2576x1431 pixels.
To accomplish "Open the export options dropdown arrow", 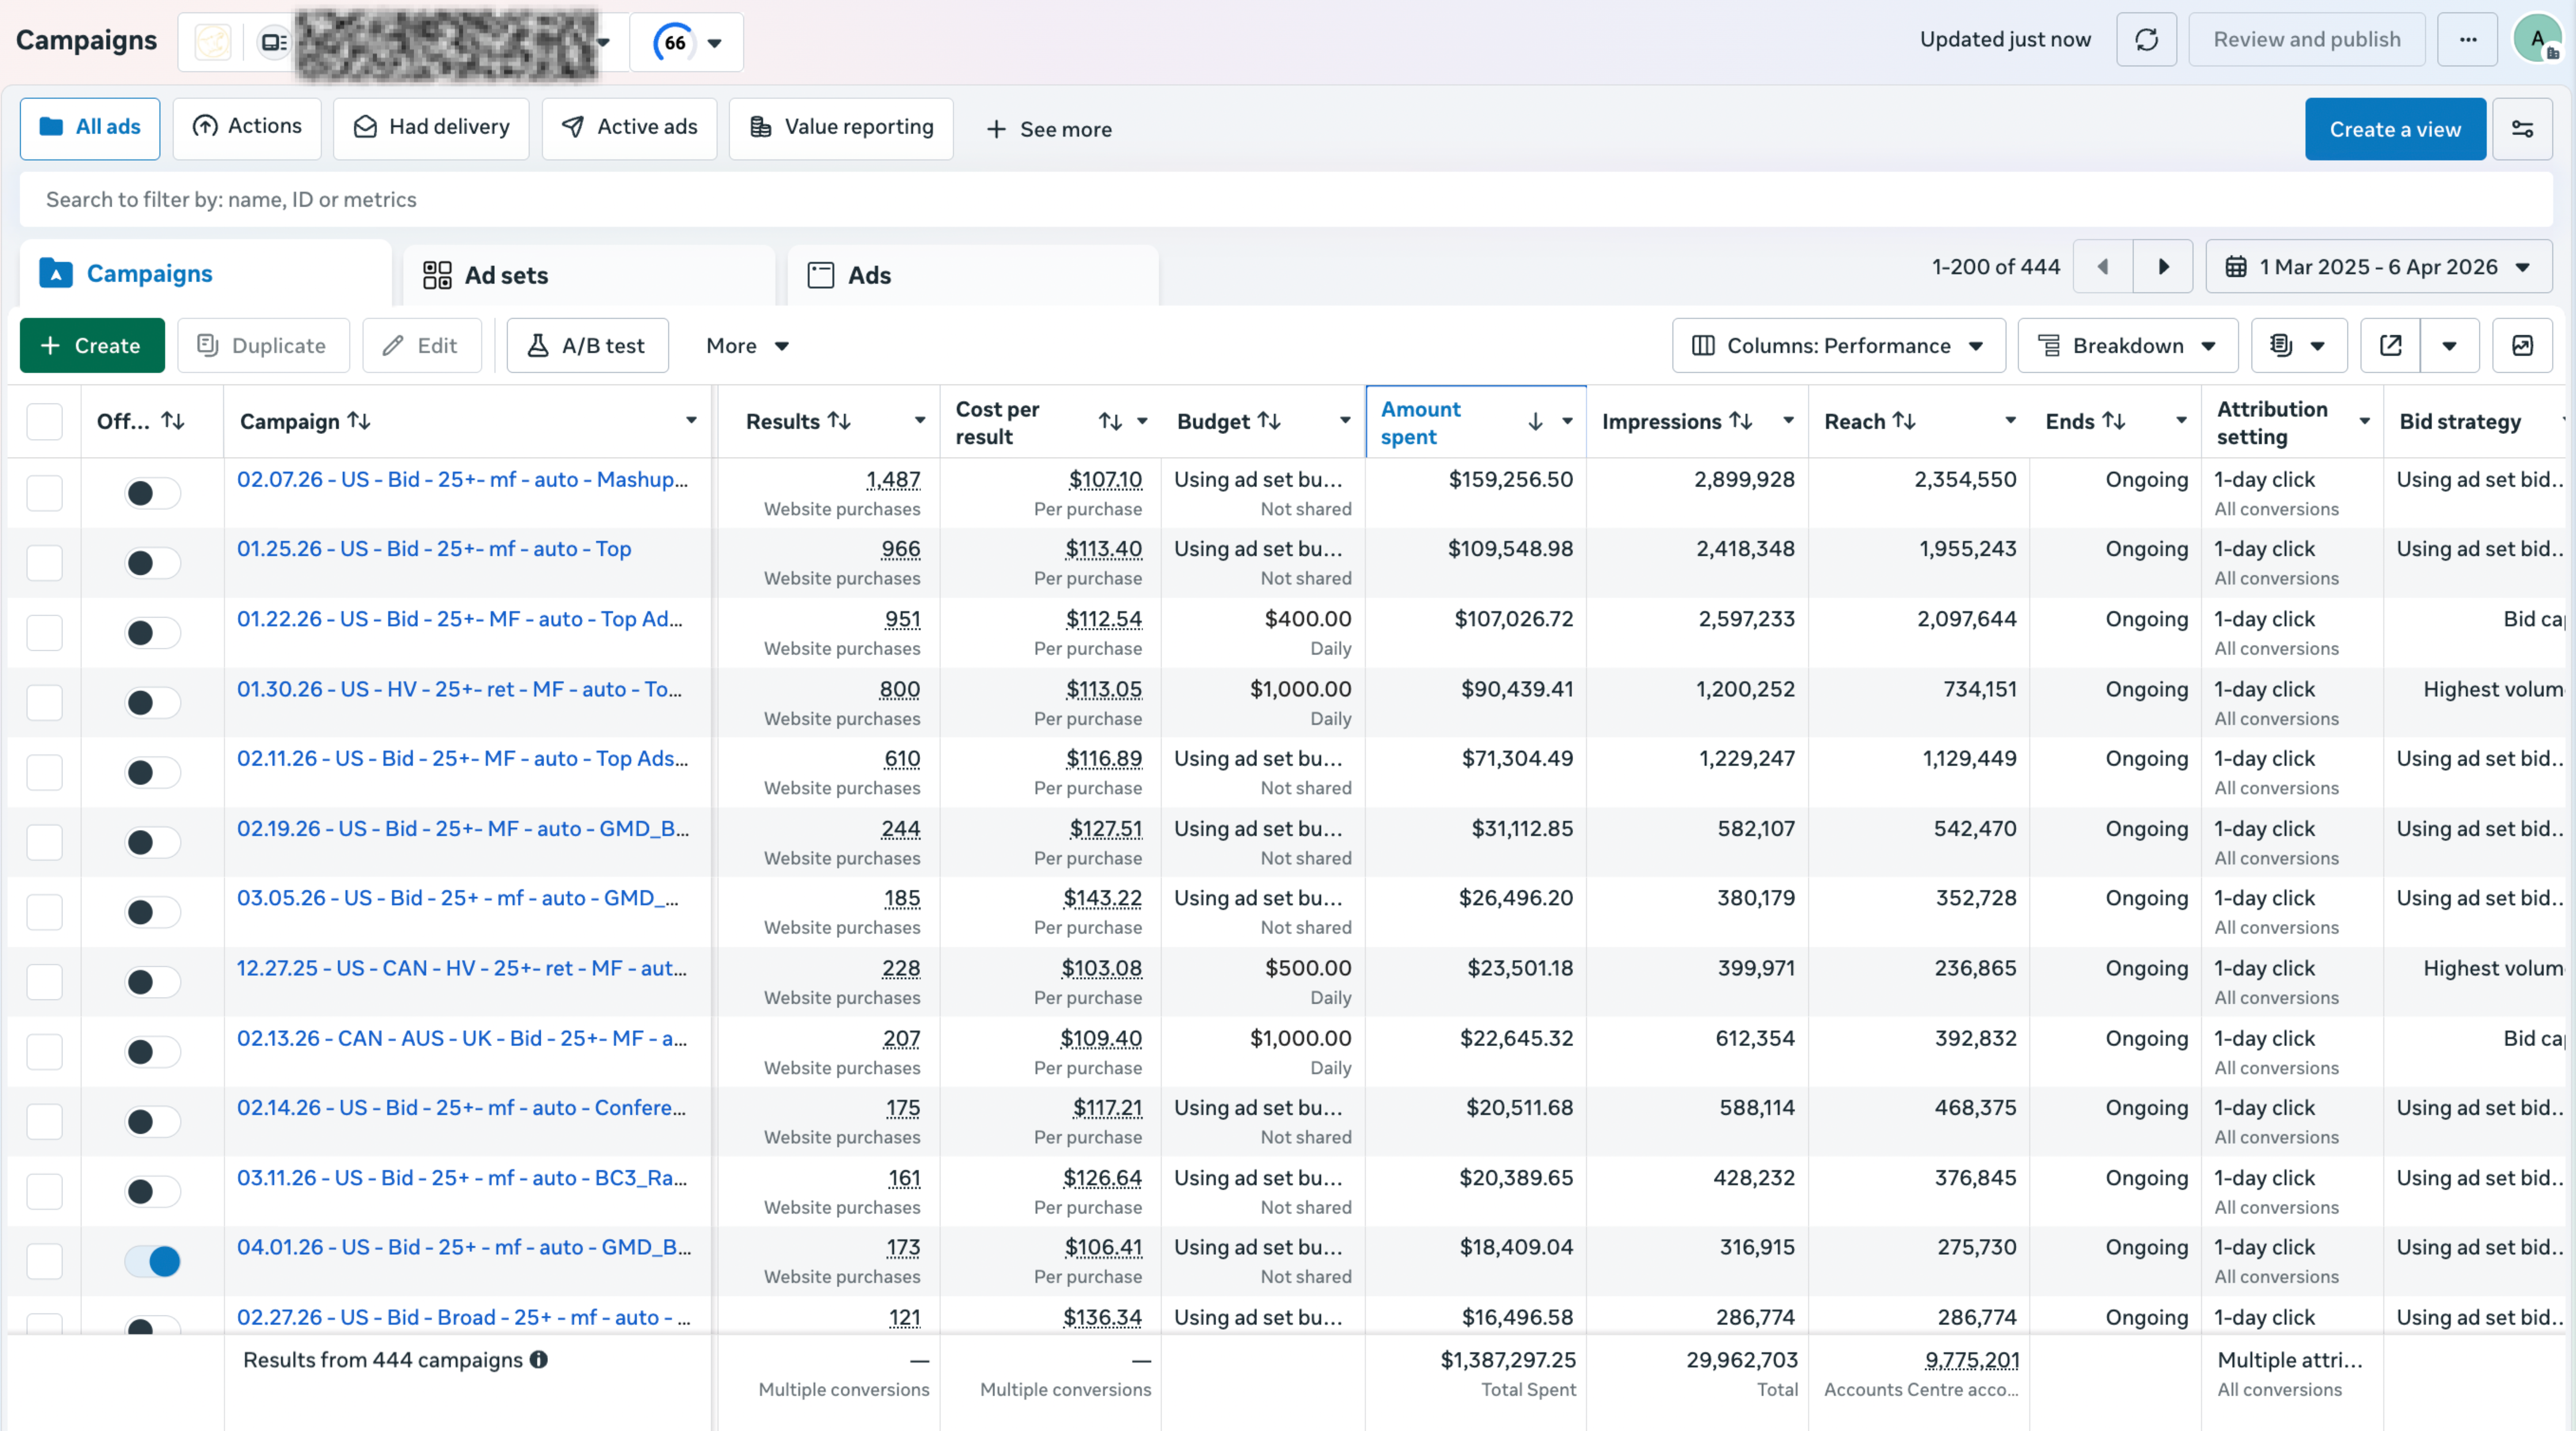I will (x=2449, y=346).
